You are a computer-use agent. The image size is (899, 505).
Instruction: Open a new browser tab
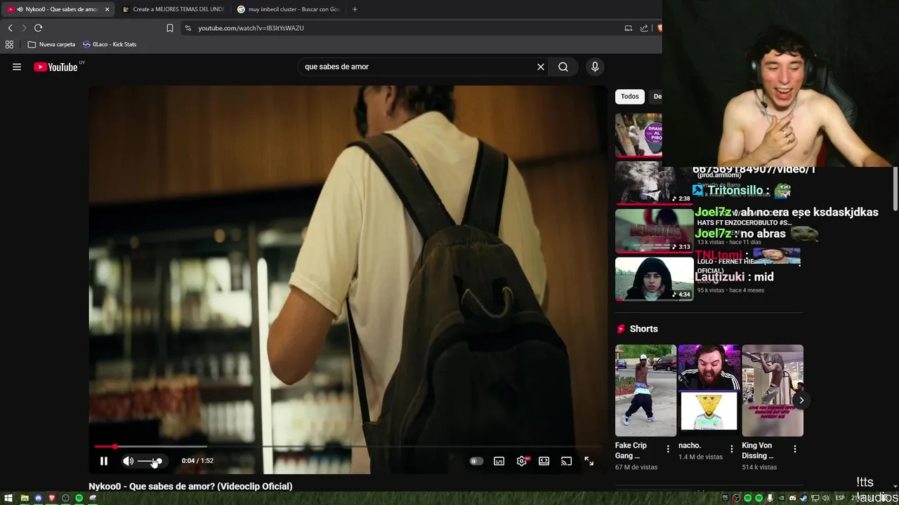click(355, 9)
